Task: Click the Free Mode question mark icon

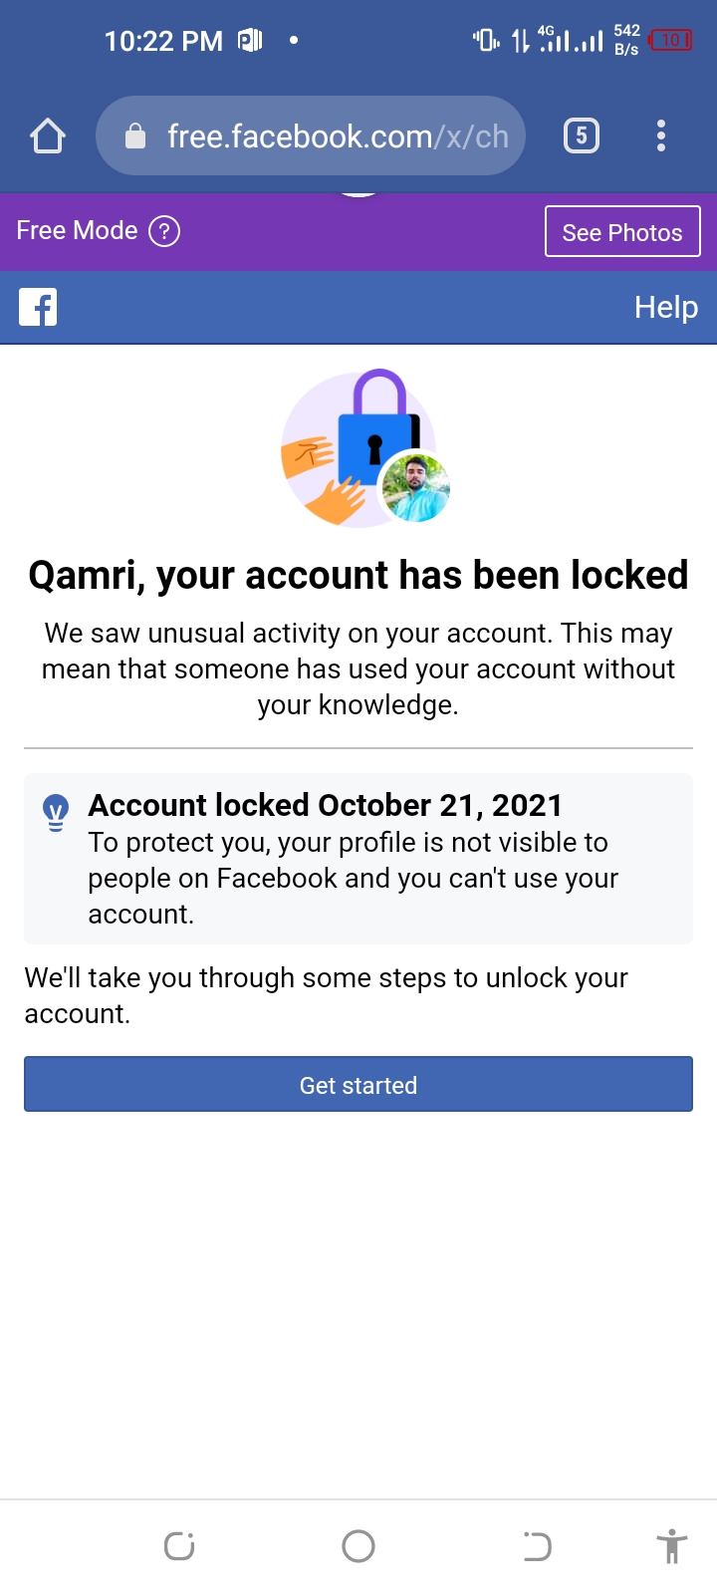Action: 164,231
